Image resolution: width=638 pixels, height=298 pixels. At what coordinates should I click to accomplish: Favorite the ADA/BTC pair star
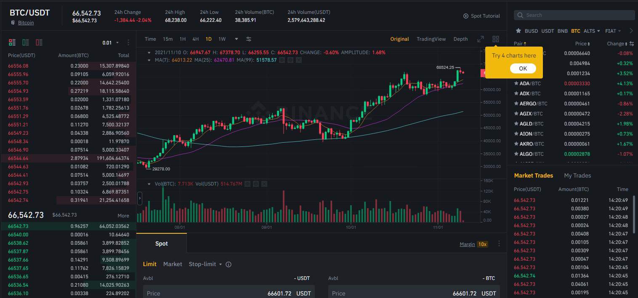(516, 84)
